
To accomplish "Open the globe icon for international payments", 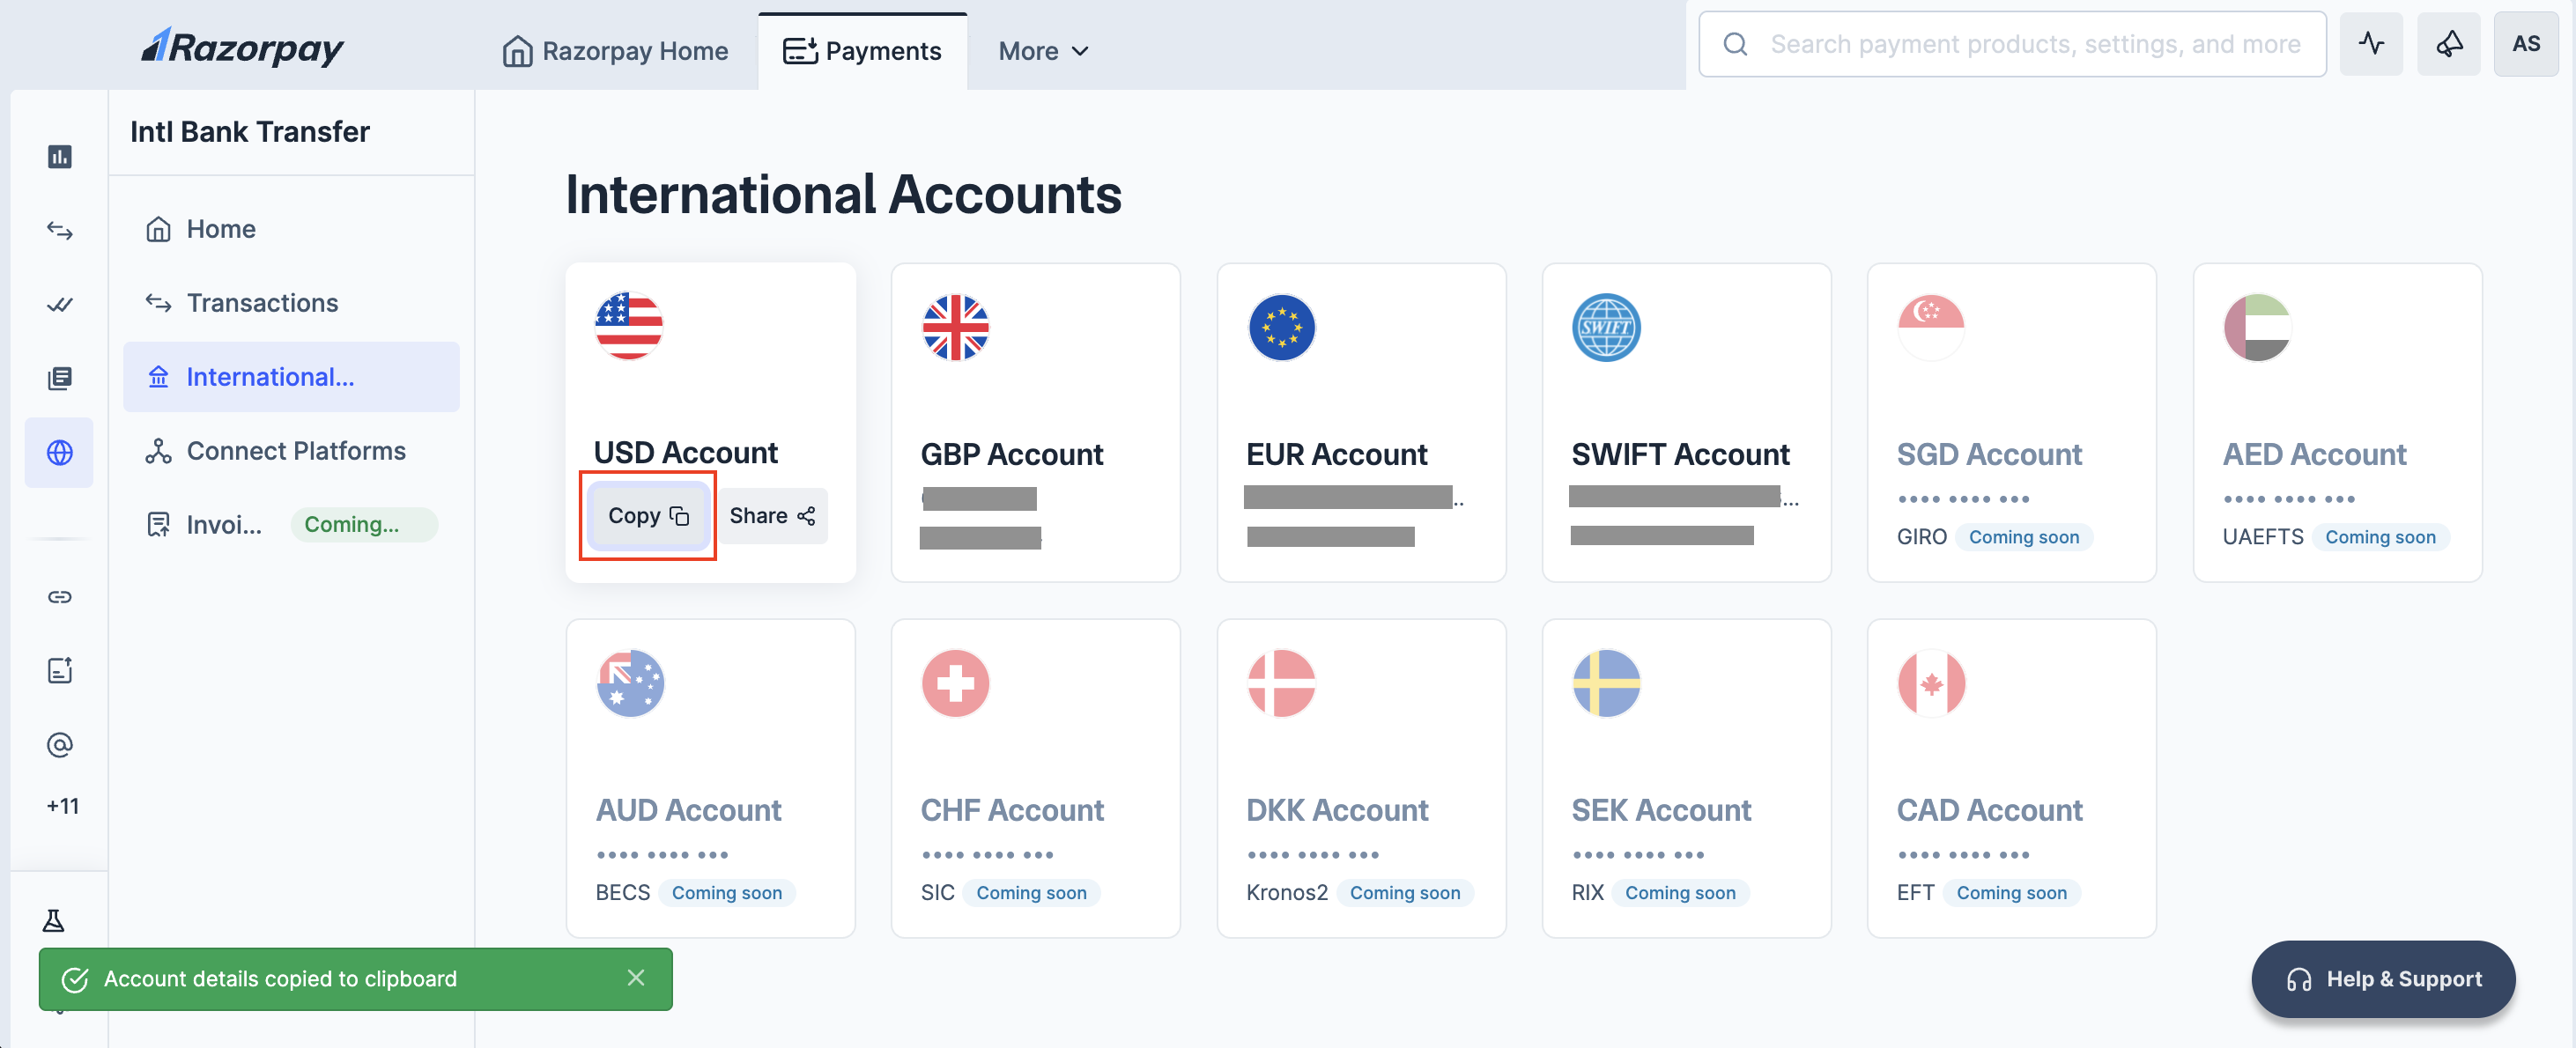I will tap(59, 452).
